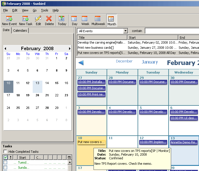Check the second task's completion checkbox

click(x=5, y=168)
